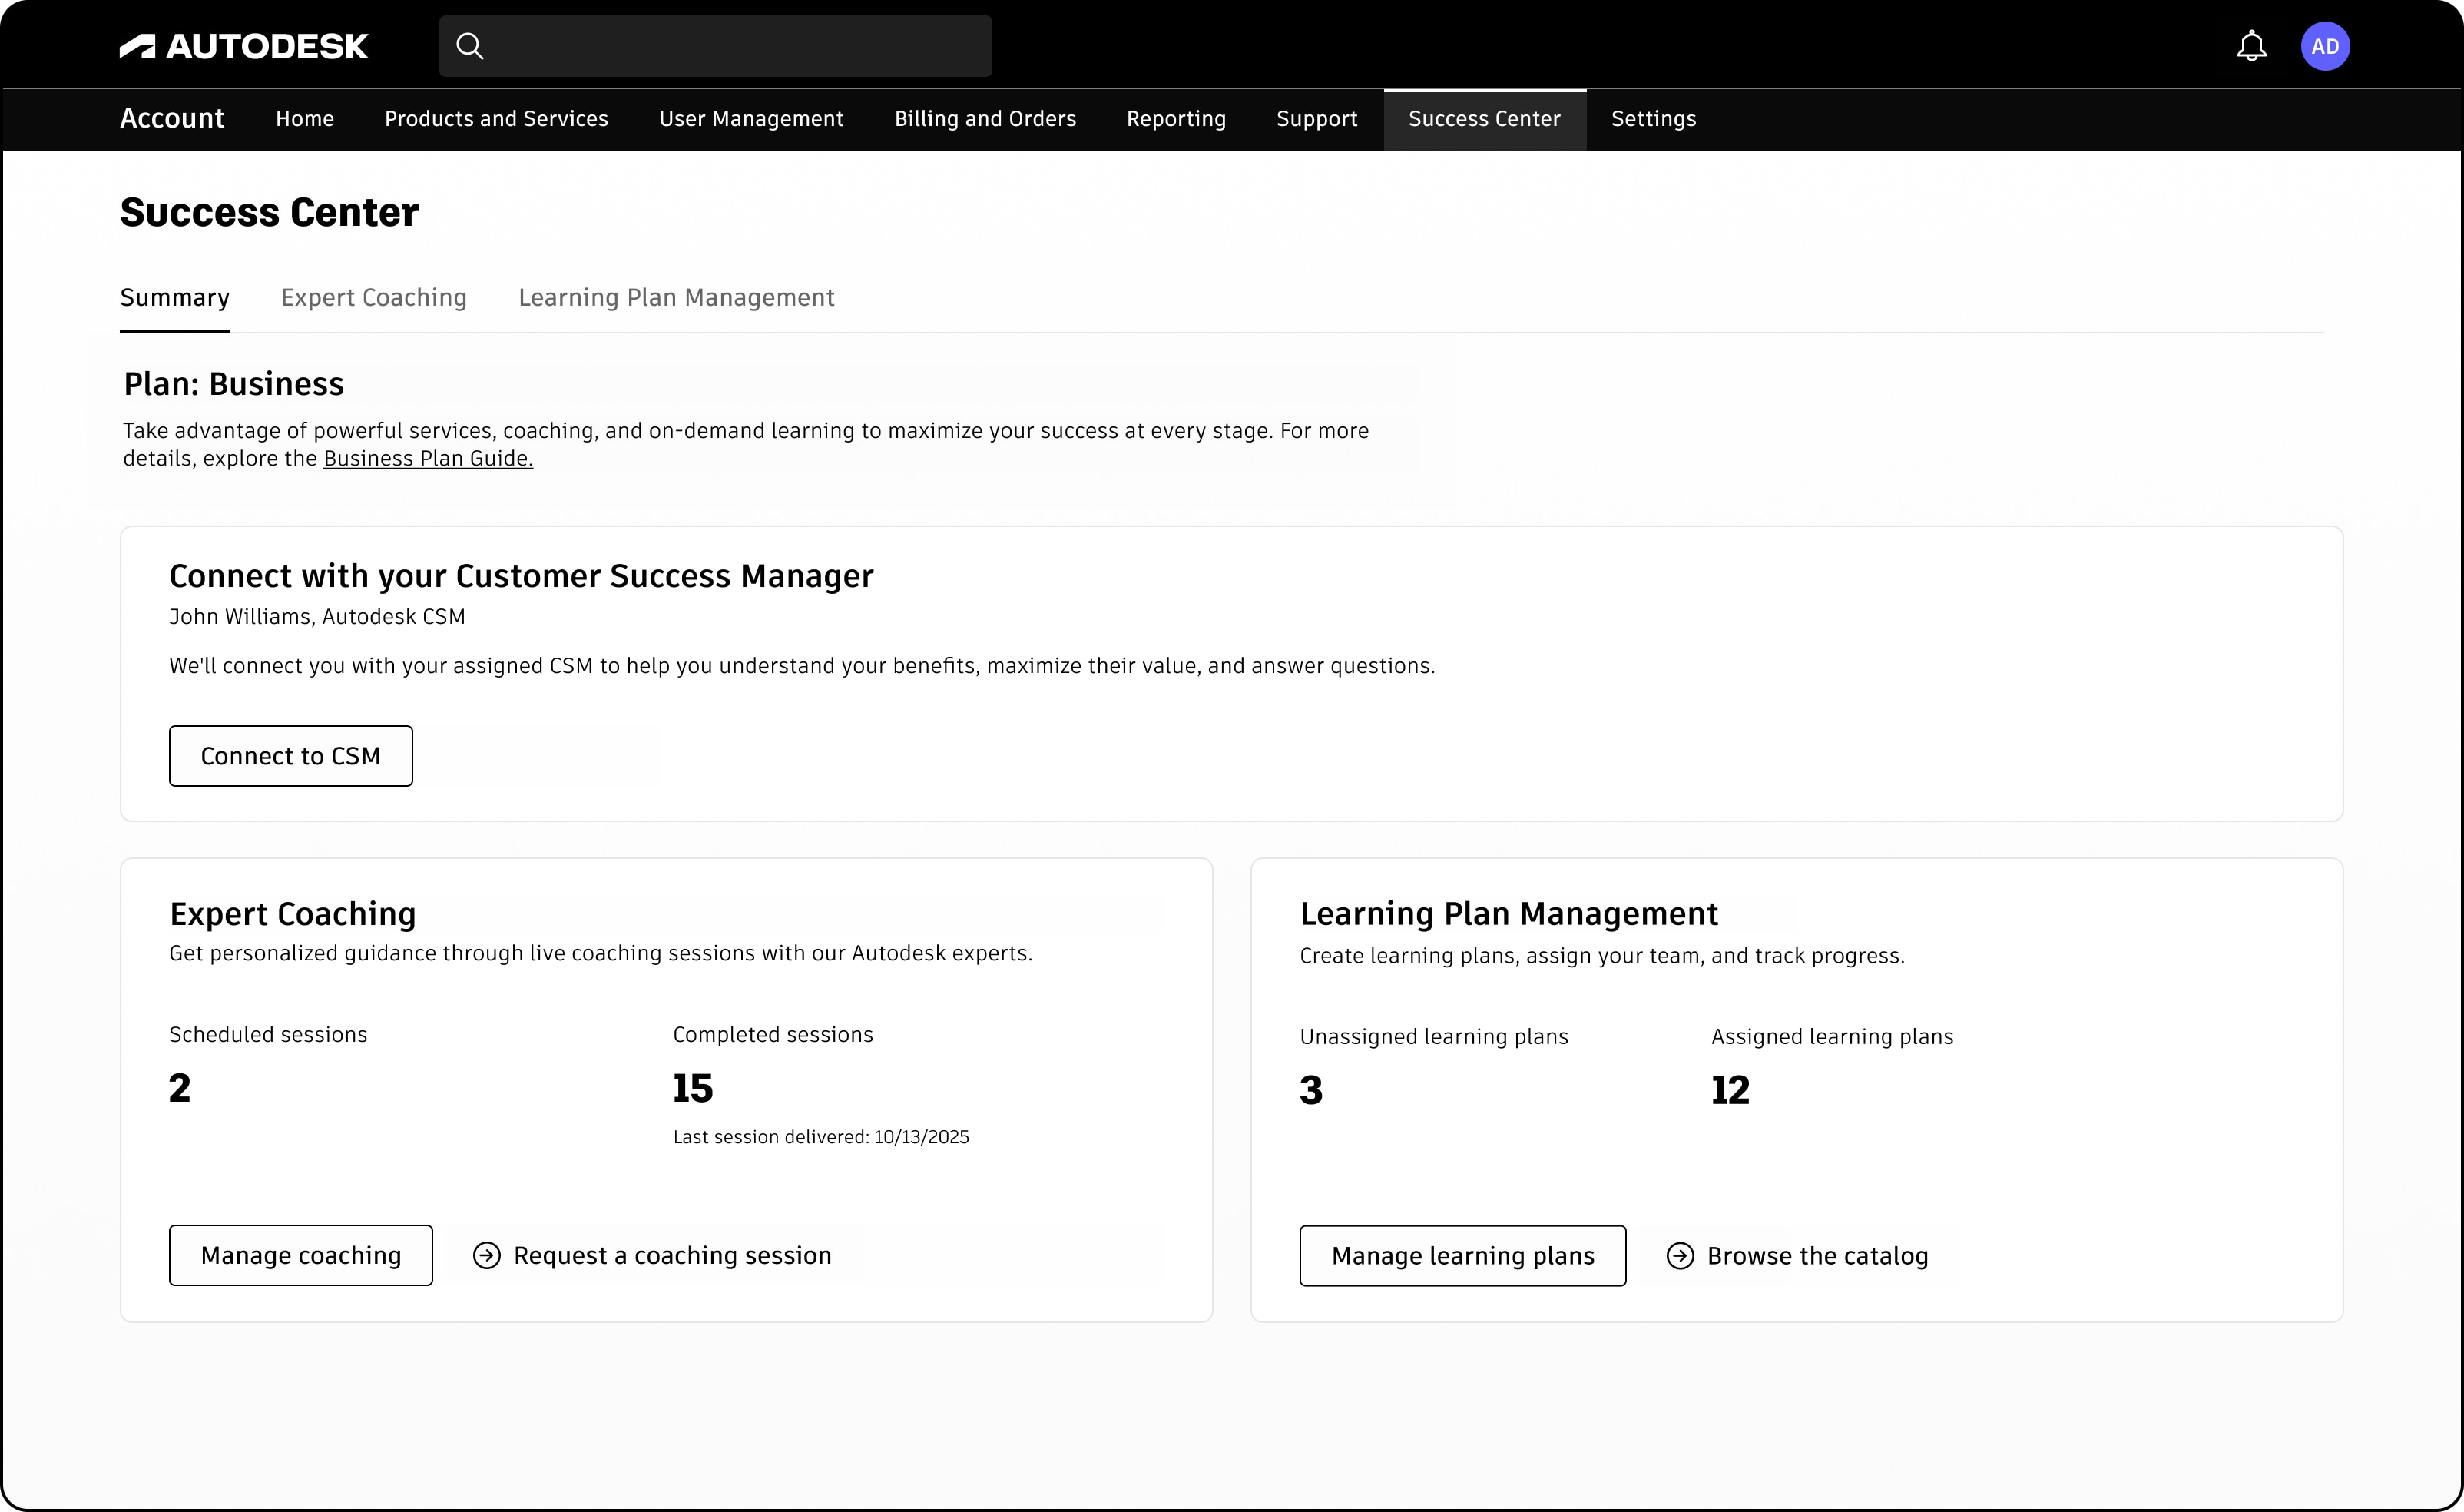Focus the top search field
This screenshot has height=1512, width=2464.
point(735,46)
